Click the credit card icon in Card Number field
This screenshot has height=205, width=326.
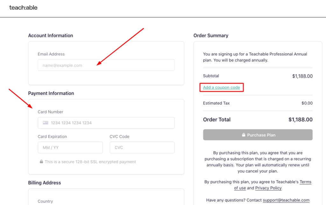click(46, 123)
